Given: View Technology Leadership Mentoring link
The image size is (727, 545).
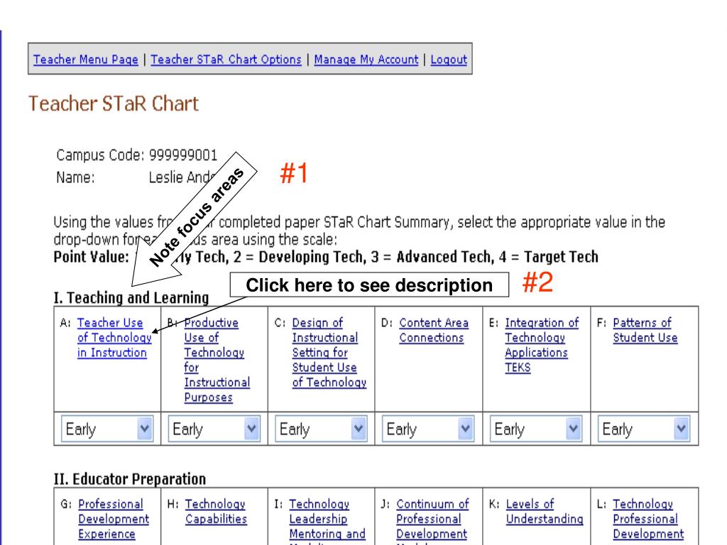Looking at the screenshot, I should click(327, 521).
